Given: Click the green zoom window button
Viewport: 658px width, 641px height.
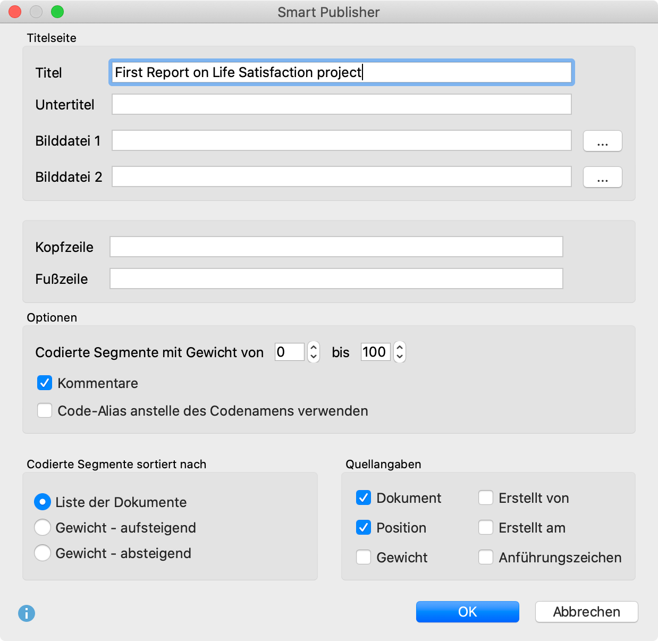Looking at the screenshot, I should 57,12.
